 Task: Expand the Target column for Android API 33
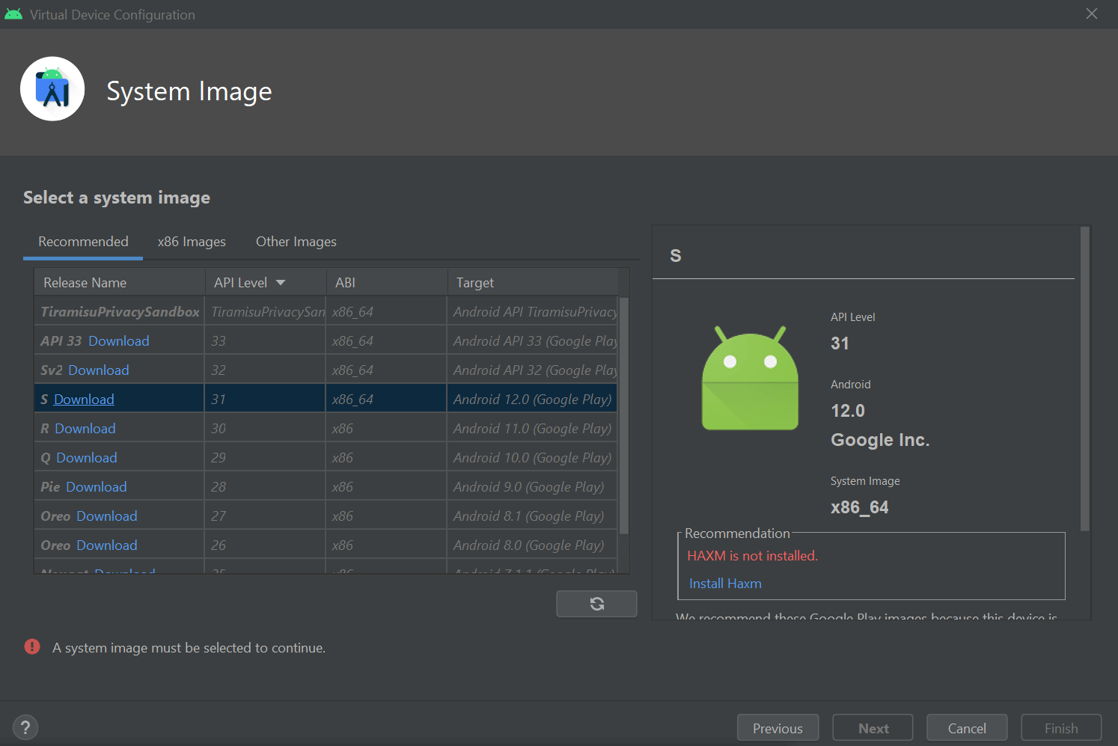tap(531, 340)
